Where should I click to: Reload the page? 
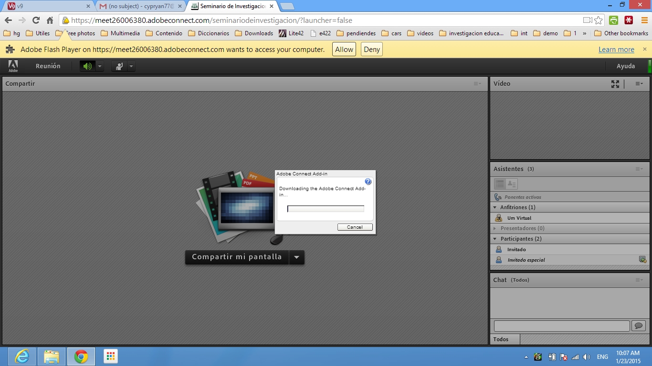point(36,20)
